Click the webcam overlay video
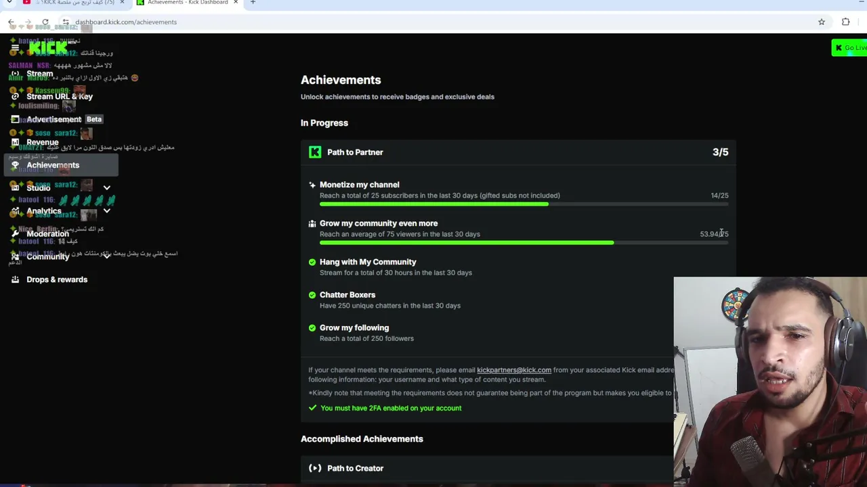The image size is (867, 487). (770, 381)
